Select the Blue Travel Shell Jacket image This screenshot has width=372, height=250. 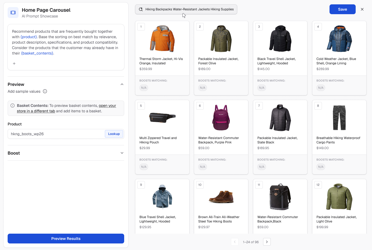point(162,197)
